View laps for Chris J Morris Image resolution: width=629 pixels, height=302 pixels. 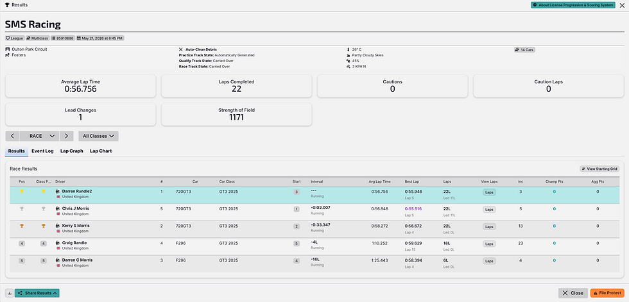(x=489, y=210)
